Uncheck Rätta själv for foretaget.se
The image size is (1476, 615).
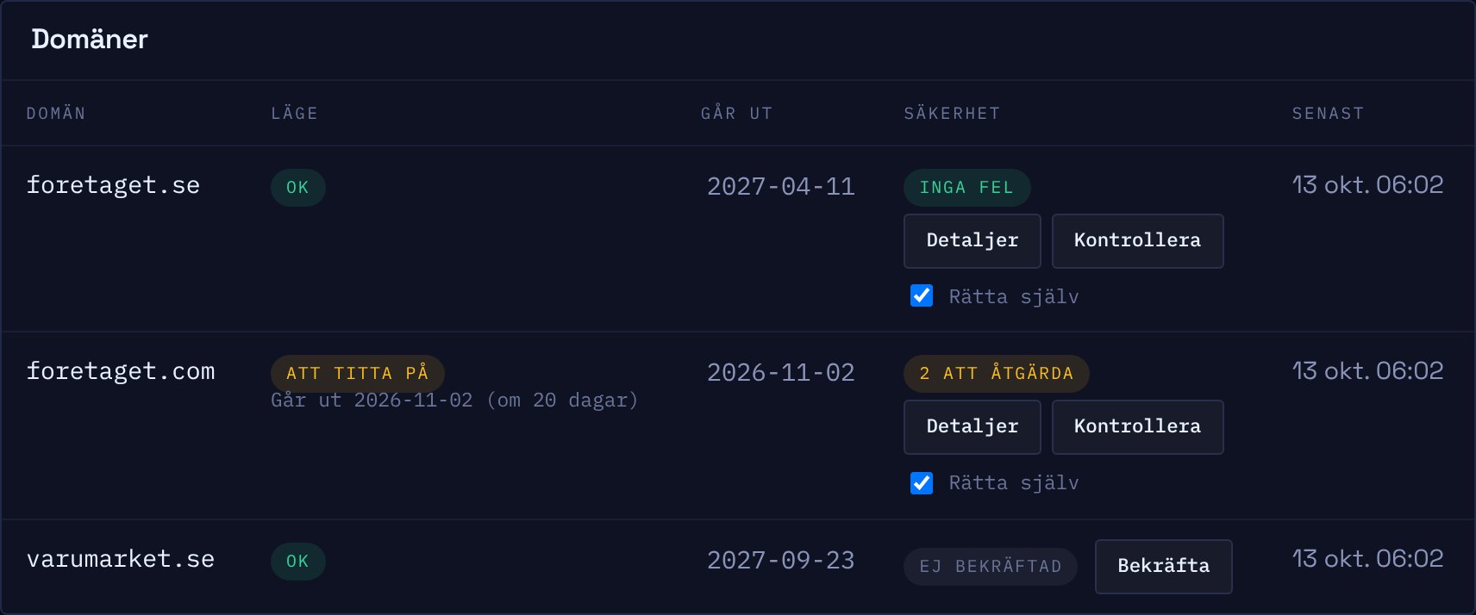[x=922, y=295]
